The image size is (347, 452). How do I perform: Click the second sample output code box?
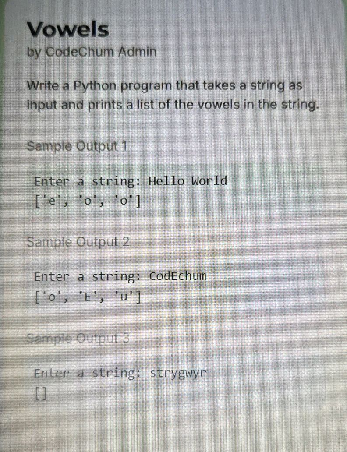coord(175,286)
